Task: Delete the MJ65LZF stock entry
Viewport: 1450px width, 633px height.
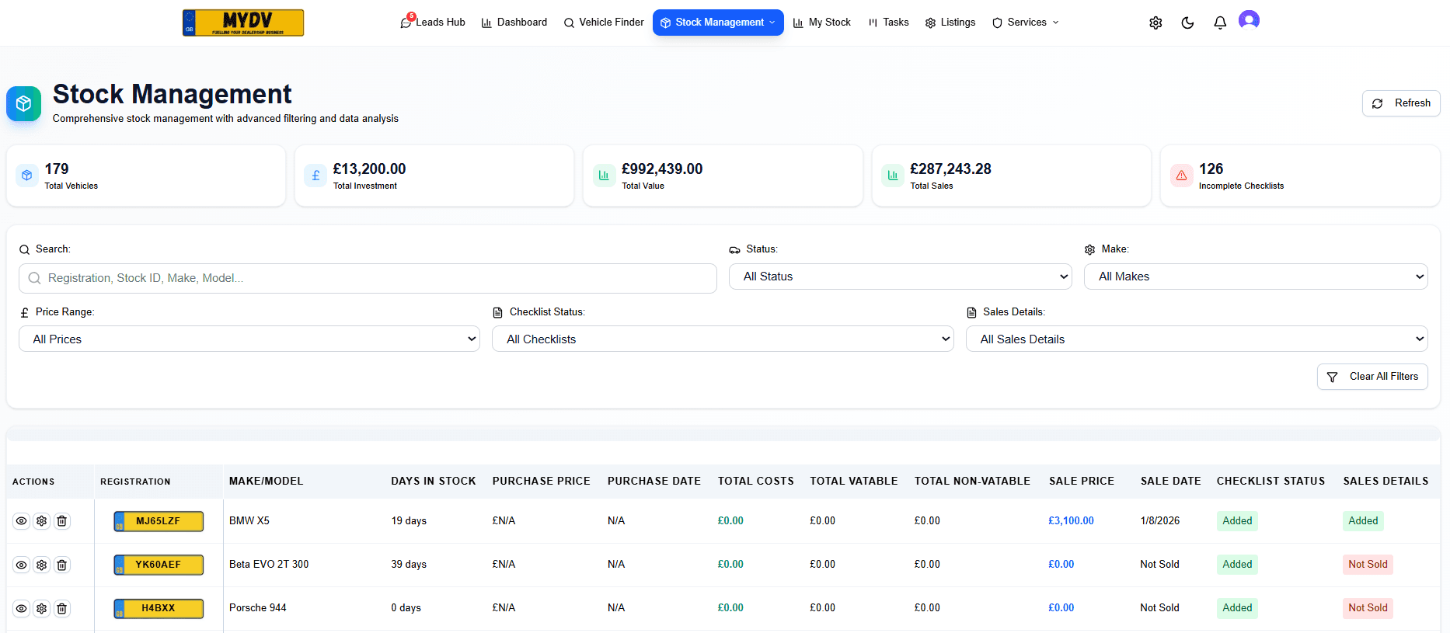Action: tap(62, 521)
